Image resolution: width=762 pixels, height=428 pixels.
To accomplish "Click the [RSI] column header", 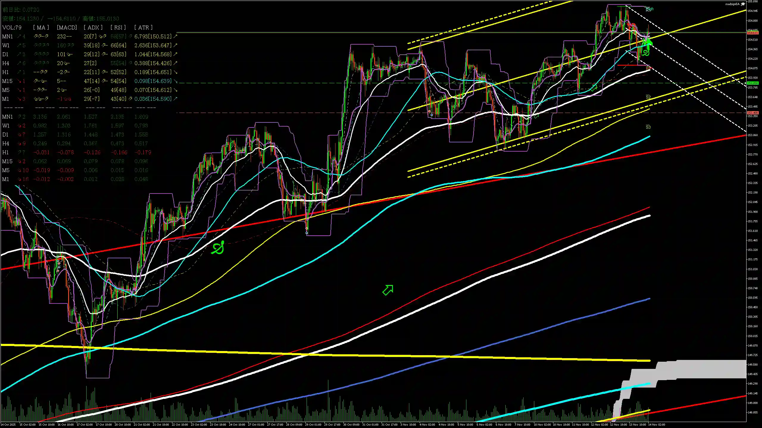I will click(118, 27).
